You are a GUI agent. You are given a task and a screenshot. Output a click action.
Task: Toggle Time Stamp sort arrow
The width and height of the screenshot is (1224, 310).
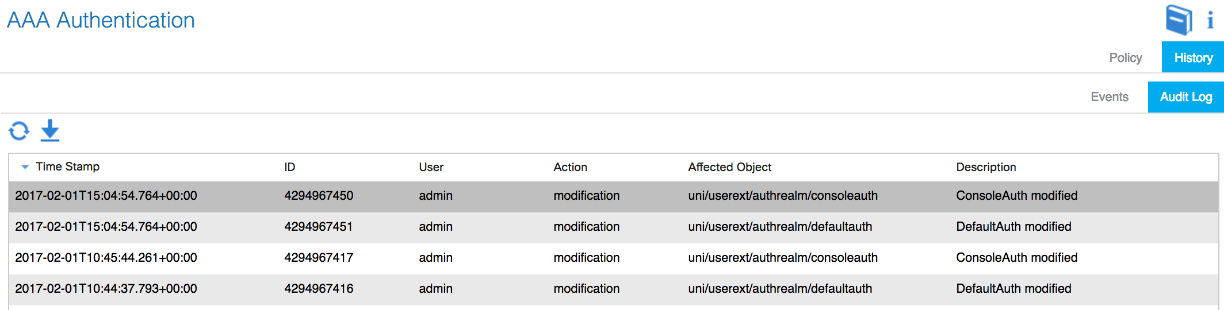[x=25, y=167]
